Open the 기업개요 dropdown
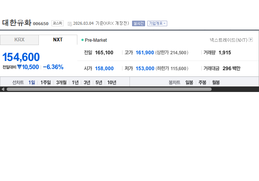 [x=157, y=23]
